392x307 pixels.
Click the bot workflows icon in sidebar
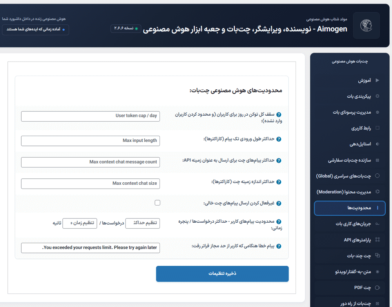click(377, 224)
